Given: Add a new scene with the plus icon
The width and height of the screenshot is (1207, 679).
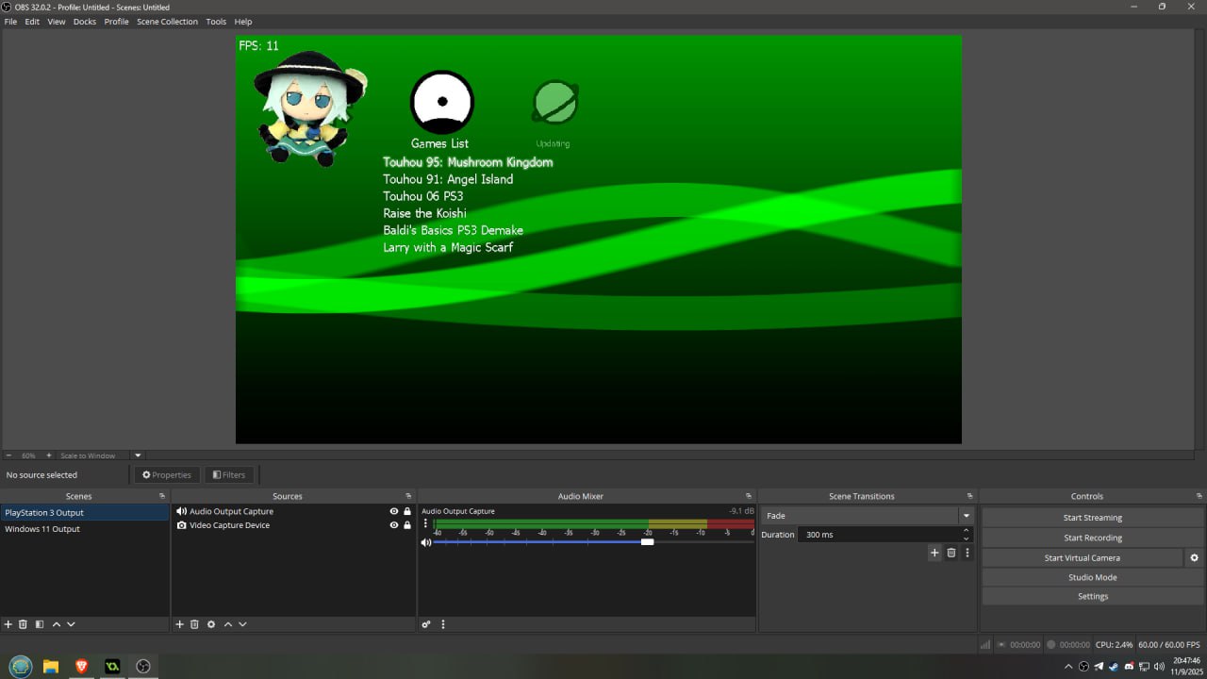Looking at the screenshot, I should click(8, 624).
